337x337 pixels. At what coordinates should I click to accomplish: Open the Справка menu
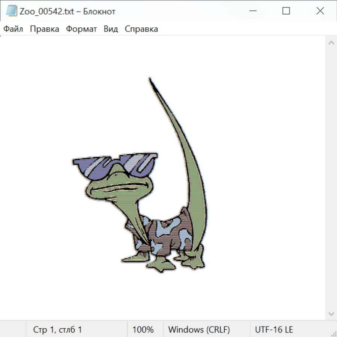click(x=141, y=29)
